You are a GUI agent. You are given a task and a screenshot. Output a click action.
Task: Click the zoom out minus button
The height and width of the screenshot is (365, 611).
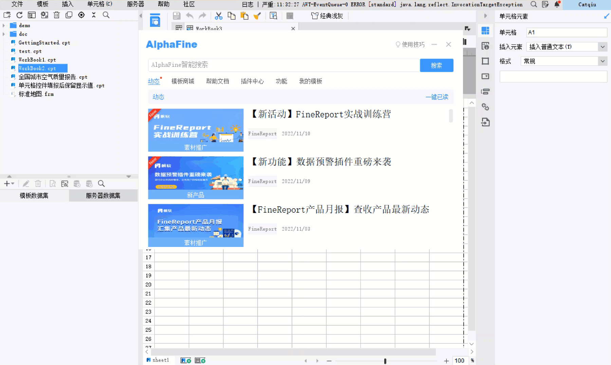tap(329, 361)
